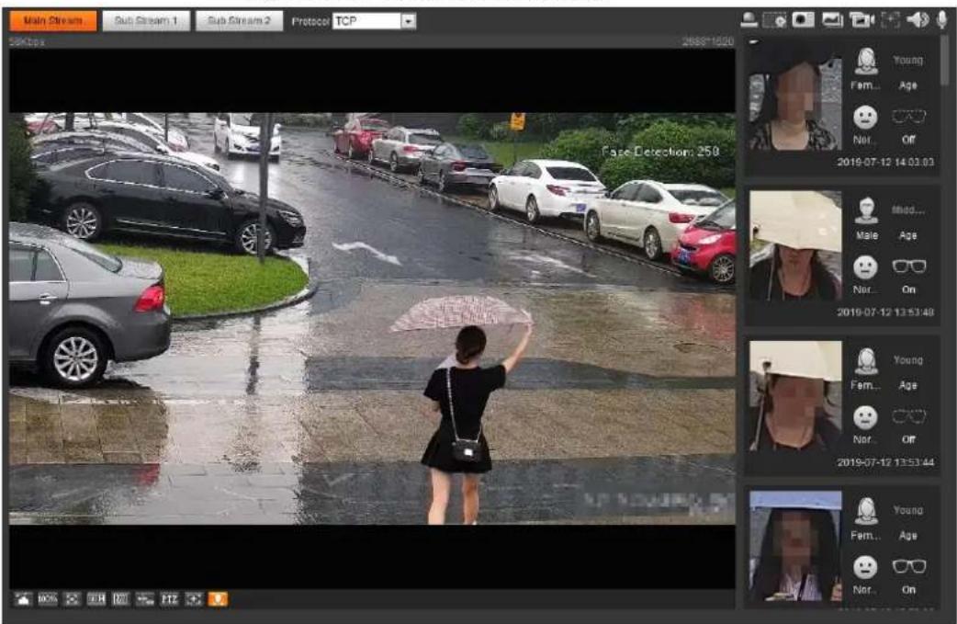Open the fluency adjustment icon
The height and width of the screenshot is (624, 957).
120,599
